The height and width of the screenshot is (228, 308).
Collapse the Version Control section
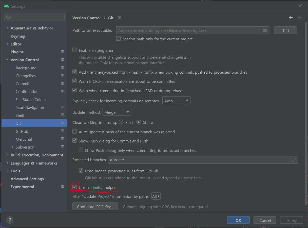(x=7, y=60)
